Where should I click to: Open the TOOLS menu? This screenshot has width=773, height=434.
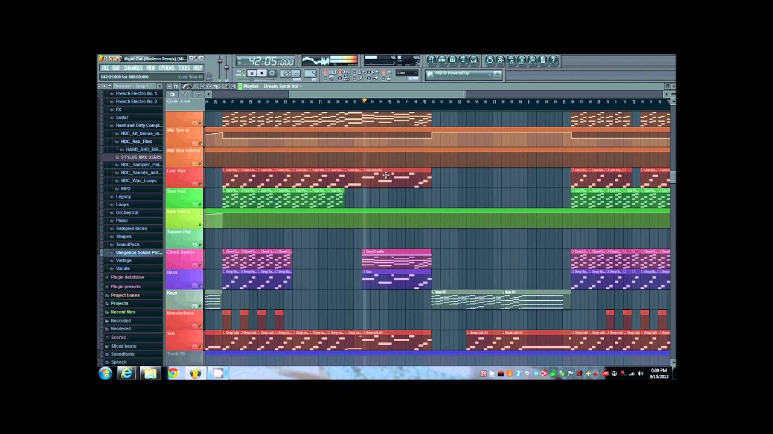pos(184,68)
